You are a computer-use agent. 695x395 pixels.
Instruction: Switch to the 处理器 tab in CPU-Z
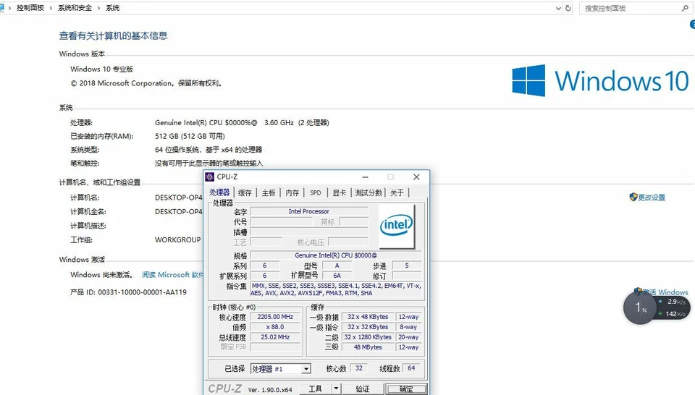click(220, 192)
